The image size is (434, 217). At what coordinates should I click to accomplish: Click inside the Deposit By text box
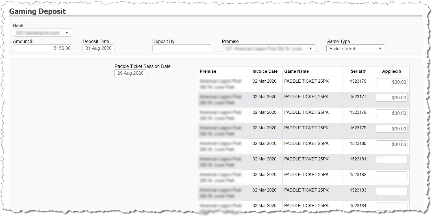coord(182,48)
